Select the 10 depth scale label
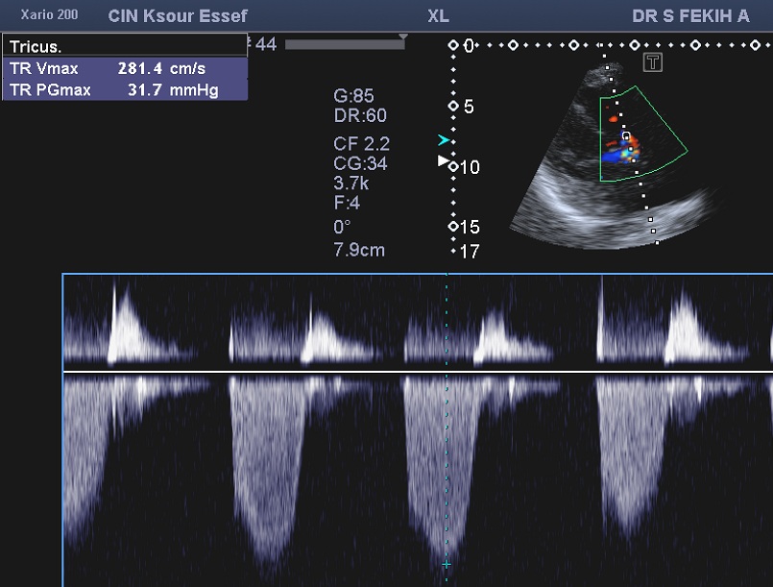The height and width of the screenshot is (587, 773). click(470, 167)
